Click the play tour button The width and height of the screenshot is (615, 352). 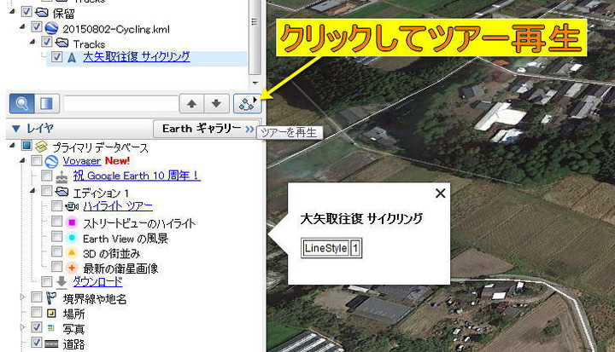click(x=247, y=103)
